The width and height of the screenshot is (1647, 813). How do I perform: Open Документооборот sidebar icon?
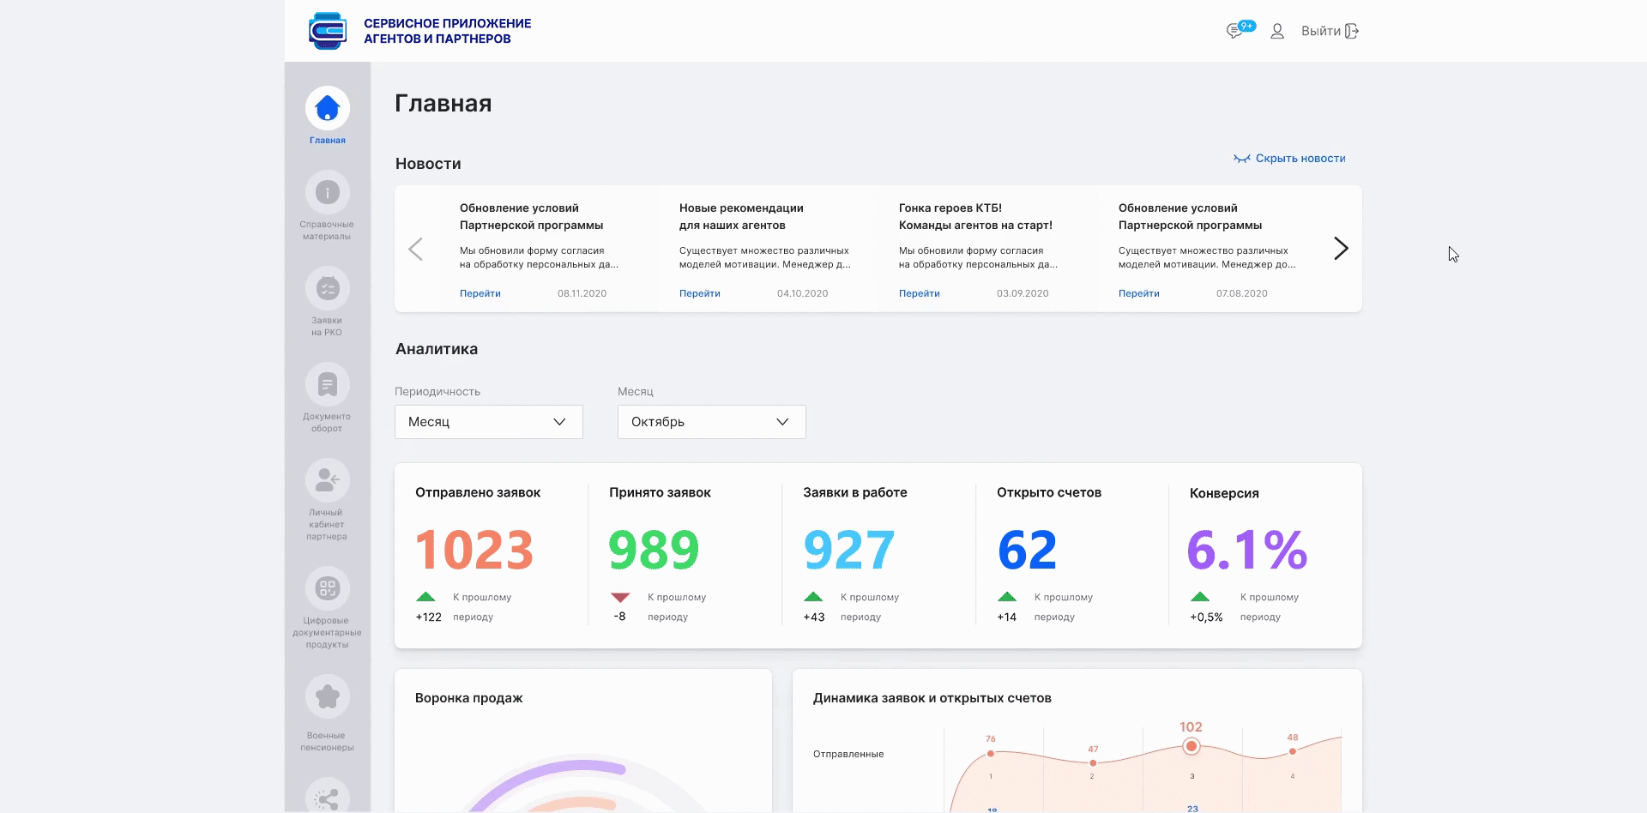(327, 385)
